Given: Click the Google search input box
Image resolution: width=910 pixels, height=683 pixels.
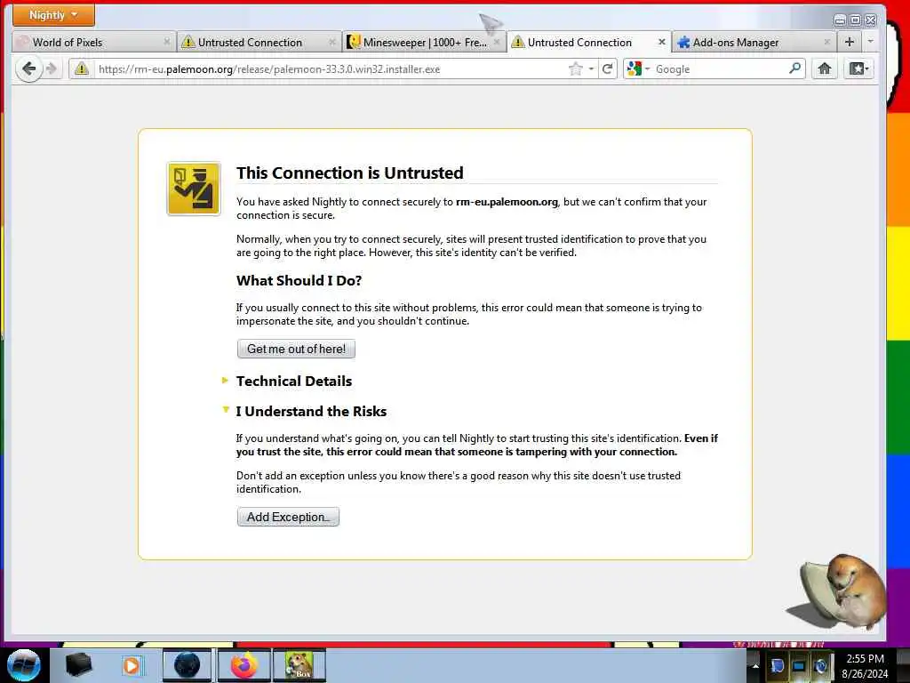Looking at the screenshot, I should (x=720, y=69).
